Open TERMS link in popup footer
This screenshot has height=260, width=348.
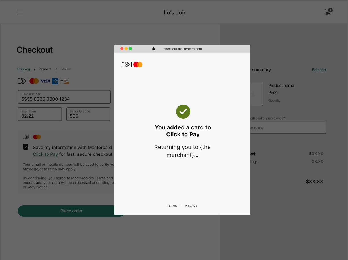(172, 206)
